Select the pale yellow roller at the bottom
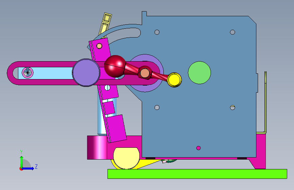The height and width of the screenshot is (190, 294). (126, 158)
